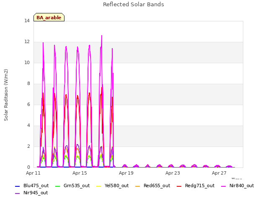The width and height of the screenshot is (268, 201).
Task: Toggle Nir840_out series in legend
Action: (x=237, y=186)
